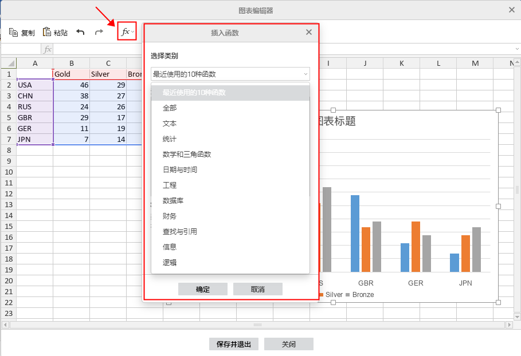
Task: Click the vertical scrollbar down arrow
Action: pyautogui.click(x=517, y=317)
